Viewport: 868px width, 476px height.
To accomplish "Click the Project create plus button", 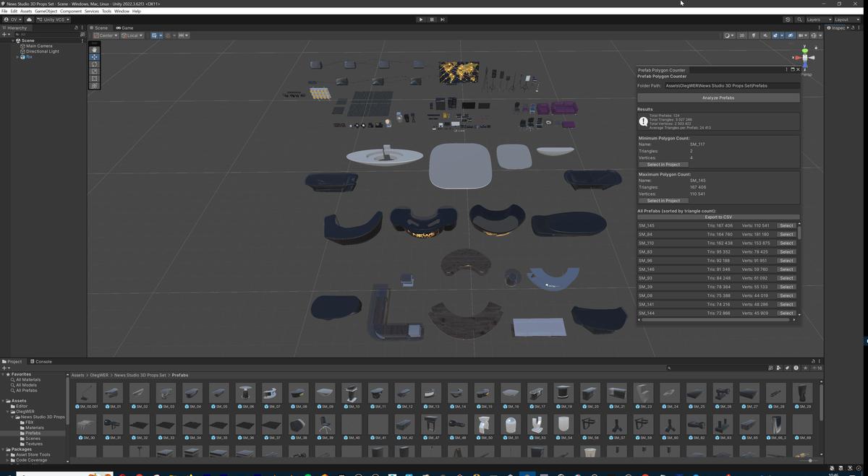I will point(4,368).
